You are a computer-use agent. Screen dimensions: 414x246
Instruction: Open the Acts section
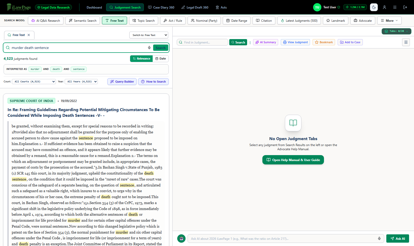click(x=221, y=7)
